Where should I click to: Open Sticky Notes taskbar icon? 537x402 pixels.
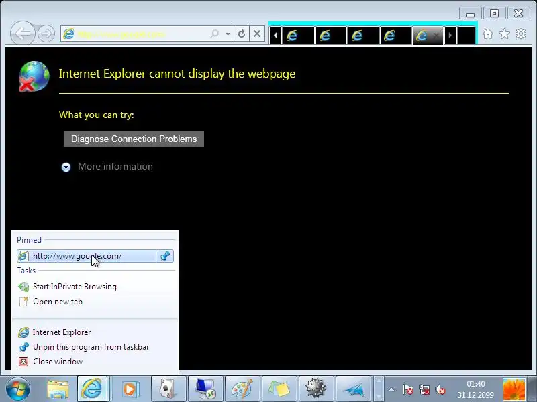tap(279, 389)
